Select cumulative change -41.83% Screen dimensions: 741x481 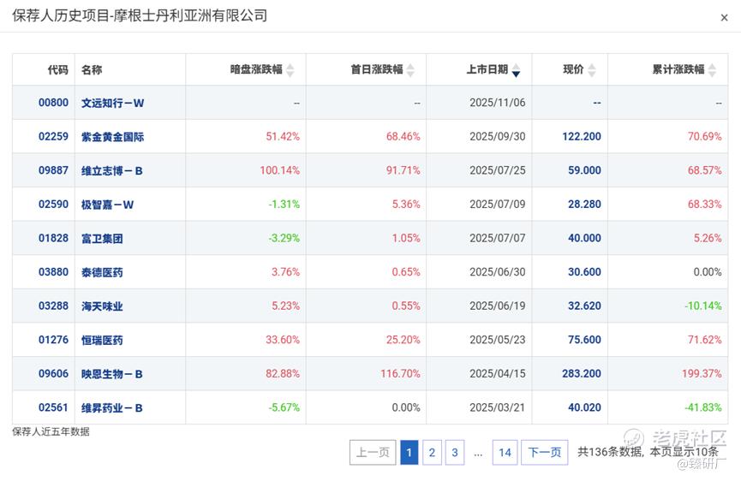[703, 407]
